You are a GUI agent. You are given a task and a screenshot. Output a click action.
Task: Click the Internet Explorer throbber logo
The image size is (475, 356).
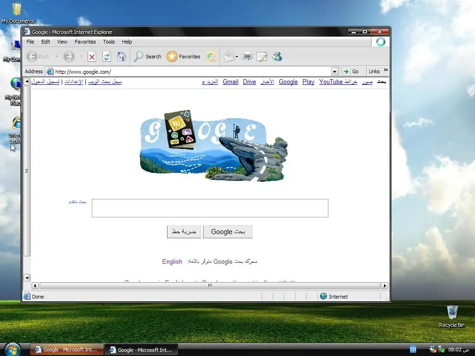[380, 42]
